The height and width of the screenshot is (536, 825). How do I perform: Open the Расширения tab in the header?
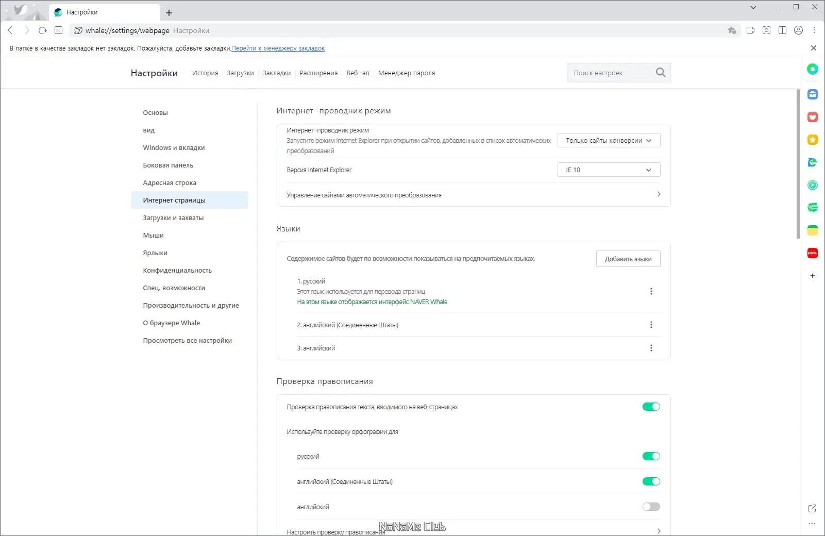(x=318, y=73)
